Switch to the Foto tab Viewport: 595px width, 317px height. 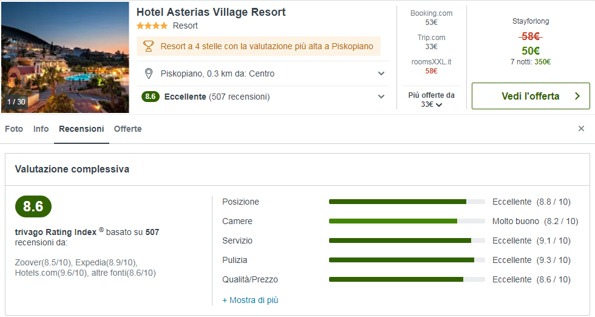(14, 129)
